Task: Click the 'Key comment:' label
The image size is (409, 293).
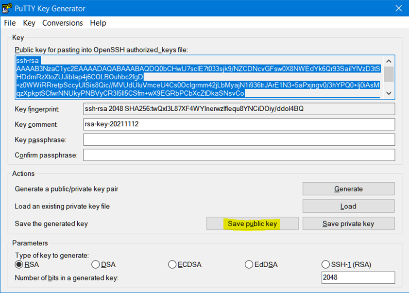Action: tap(36, 124)
